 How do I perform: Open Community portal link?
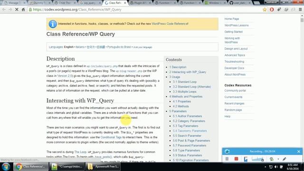235,91
